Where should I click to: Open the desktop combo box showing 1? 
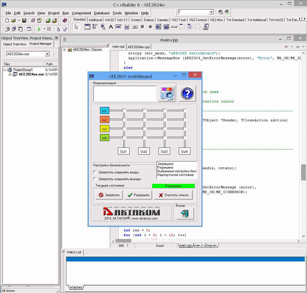click(x=211, y=12)
